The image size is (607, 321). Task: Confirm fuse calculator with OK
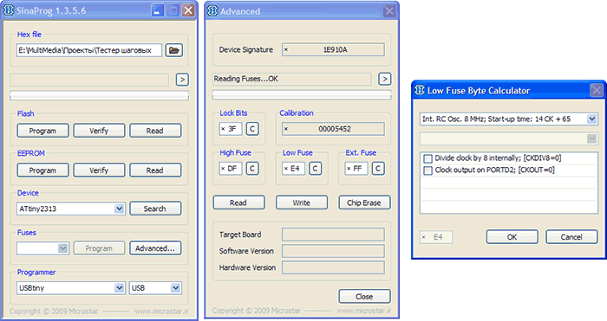click(512, 237)
